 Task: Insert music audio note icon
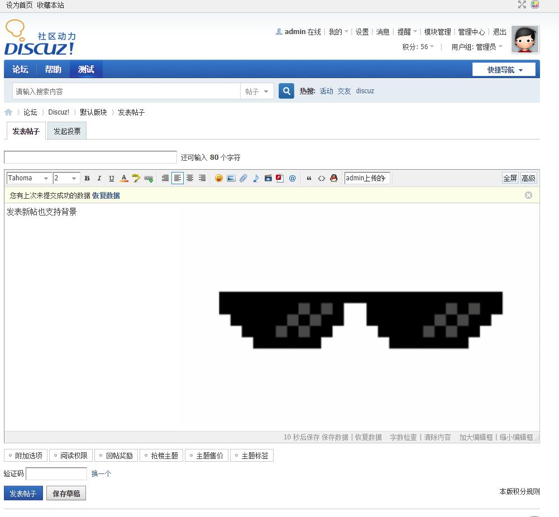[x=256, y=178]
